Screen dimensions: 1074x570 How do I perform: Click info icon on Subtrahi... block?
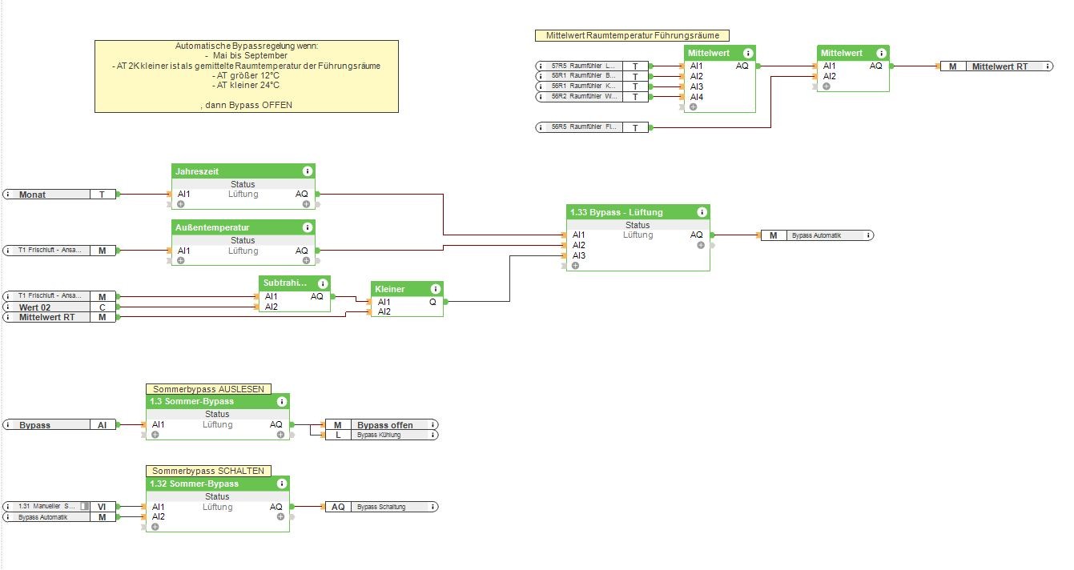[322, 283]
